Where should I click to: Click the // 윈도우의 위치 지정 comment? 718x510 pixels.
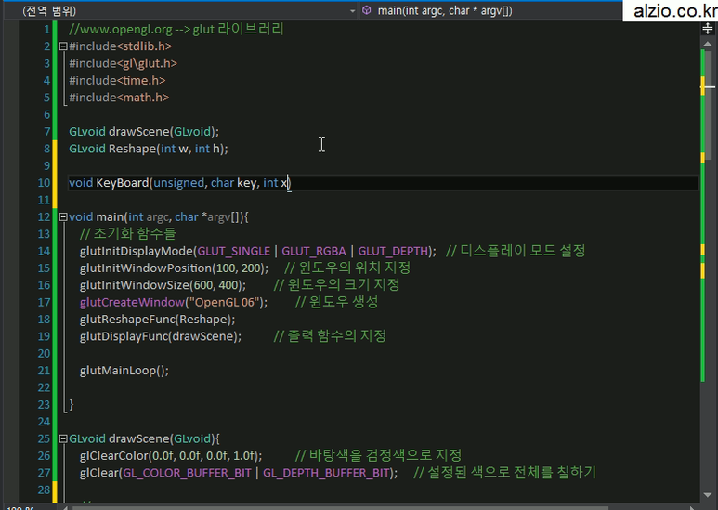(347, 268)
